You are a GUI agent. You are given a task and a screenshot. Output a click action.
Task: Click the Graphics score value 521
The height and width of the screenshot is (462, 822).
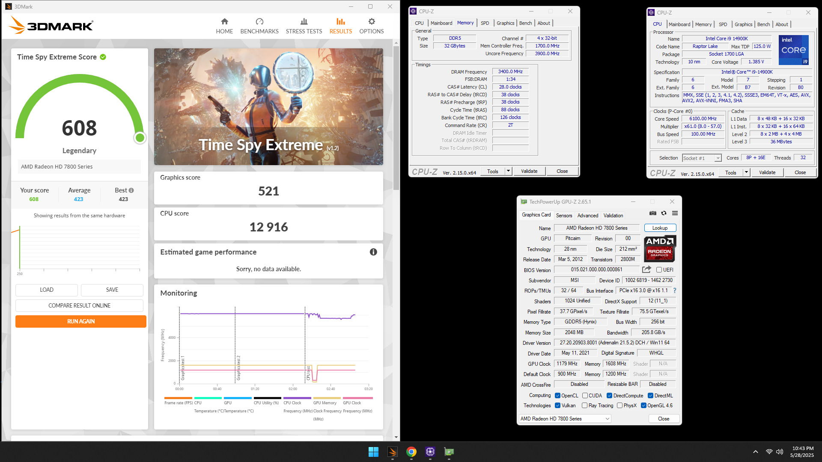pos(268,191)
